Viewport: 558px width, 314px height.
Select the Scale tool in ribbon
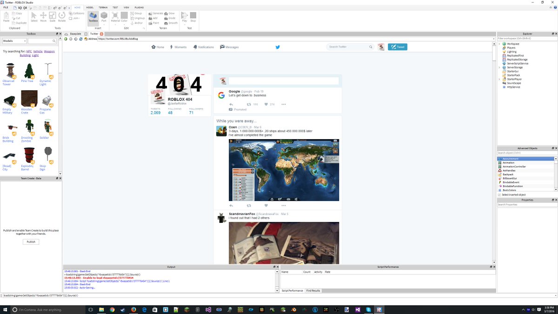pos(53,17)
